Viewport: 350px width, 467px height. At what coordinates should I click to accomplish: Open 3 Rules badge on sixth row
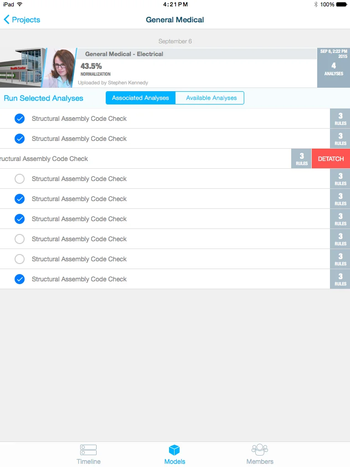point(340,219)
